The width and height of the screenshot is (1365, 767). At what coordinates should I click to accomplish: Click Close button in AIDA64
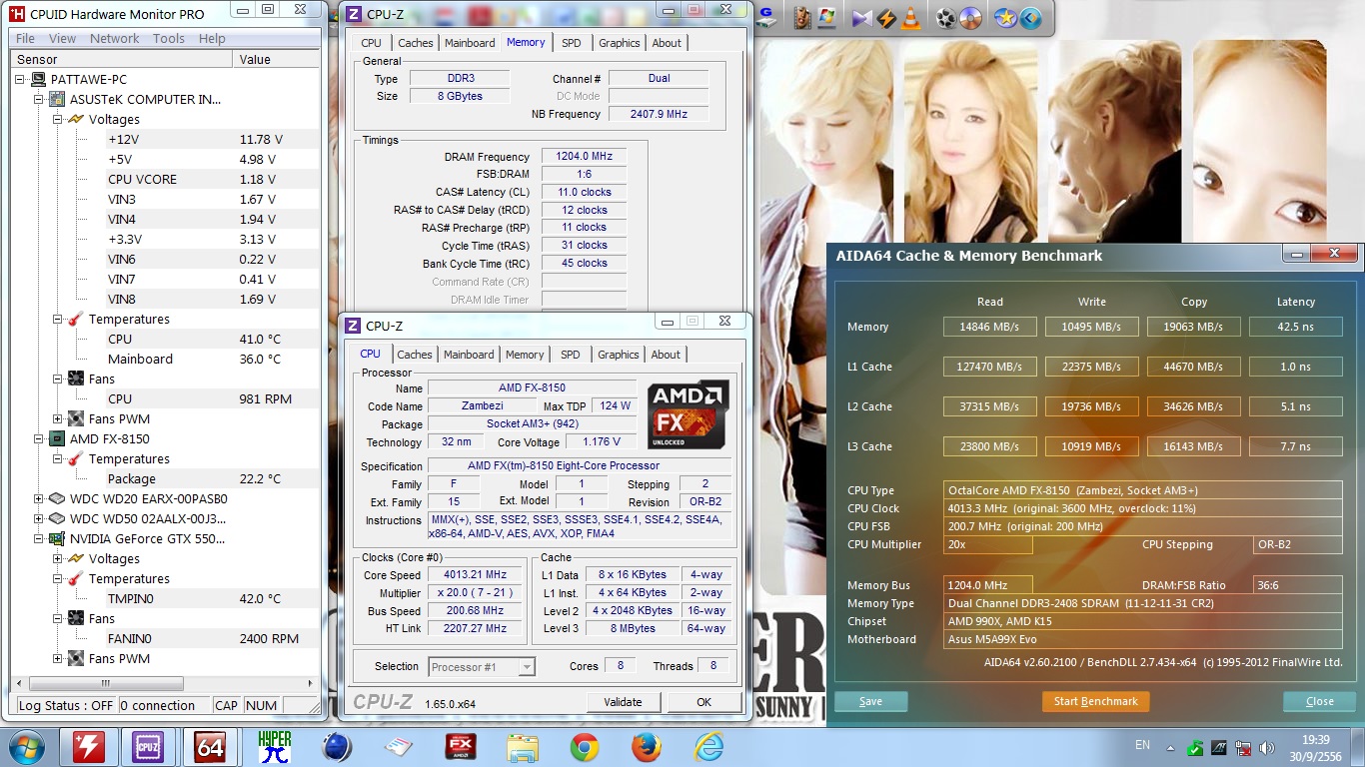(x=1320, y=701)
